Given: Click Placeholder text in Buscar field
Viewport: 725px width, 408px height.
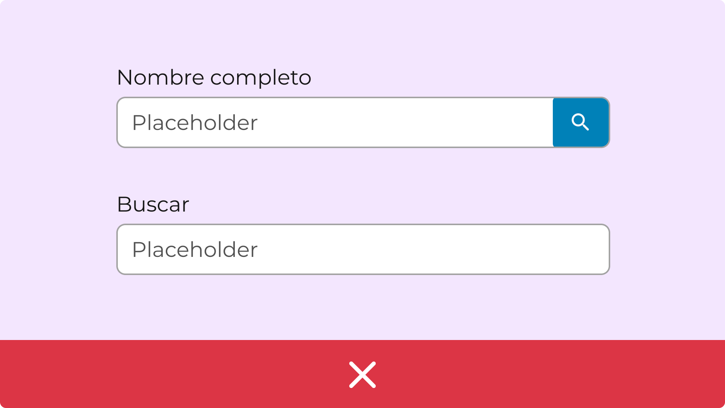Looking at the screenshot, I should tap(195, 250).
